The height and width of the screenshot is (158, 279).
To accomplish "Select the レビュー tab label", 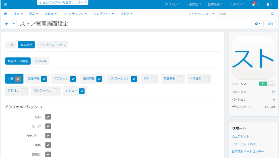I will [71, 91].
